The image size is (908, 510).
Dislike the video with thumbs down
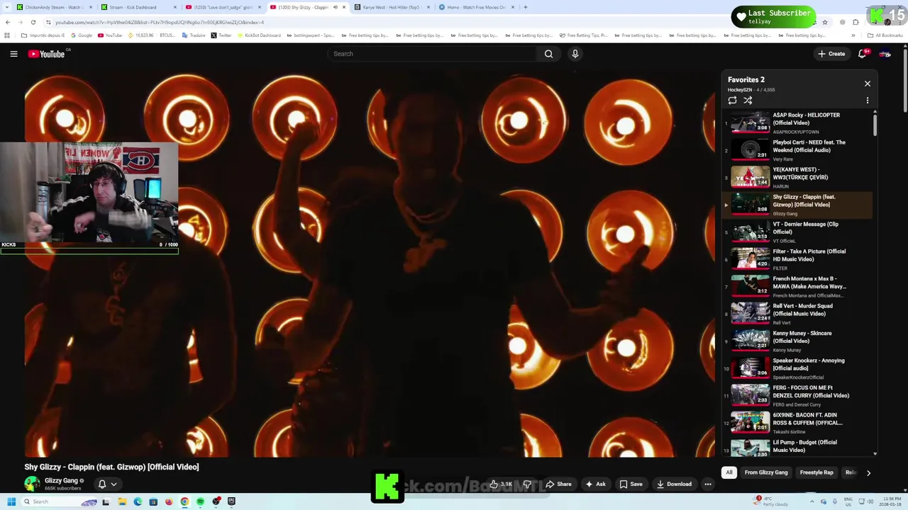[527, 484]
